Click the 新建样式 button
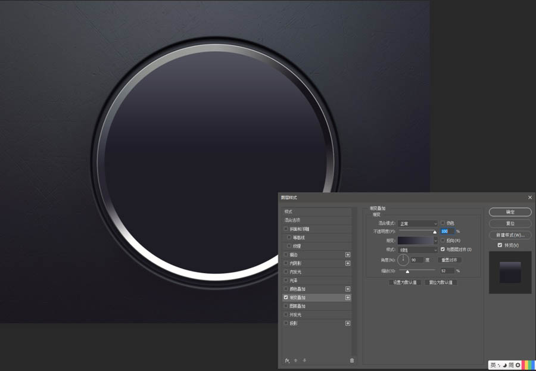The width and height of the screenshot is (536, 371). [x=510, y=235]
